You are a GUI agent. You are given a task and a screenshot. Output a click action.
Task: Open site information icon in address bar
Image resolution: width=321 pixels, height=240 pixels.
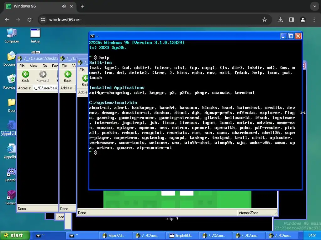(x=43, y=20)
